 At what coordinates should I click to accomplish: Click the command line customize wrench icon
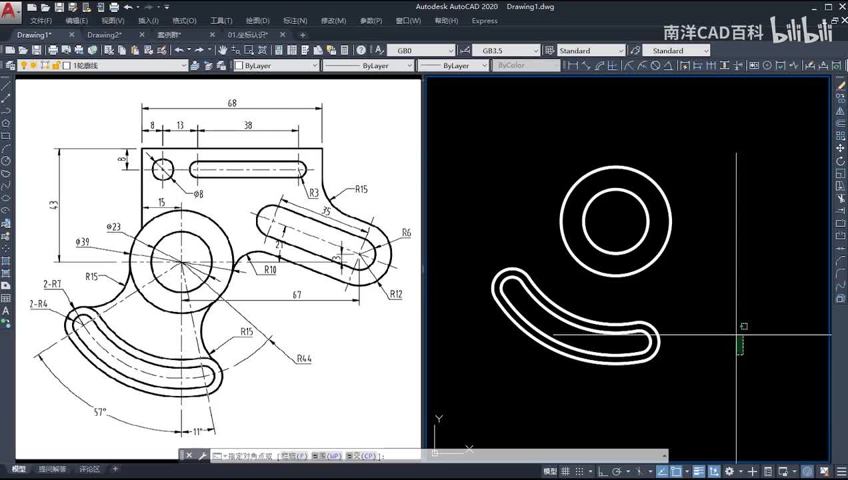(x=203, y=456)
